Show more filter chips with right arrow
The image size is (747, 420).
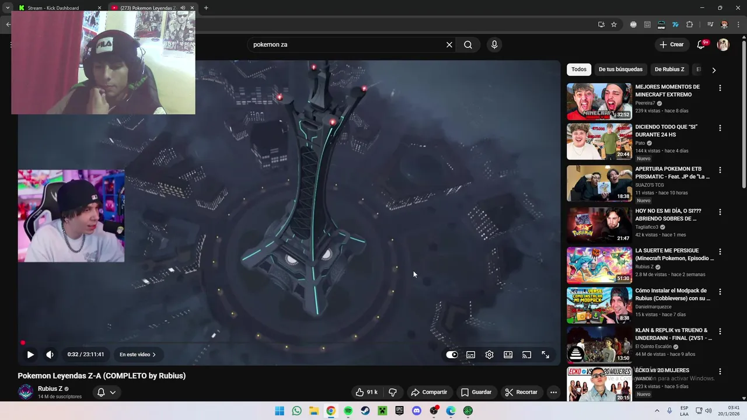click(714, 70)
